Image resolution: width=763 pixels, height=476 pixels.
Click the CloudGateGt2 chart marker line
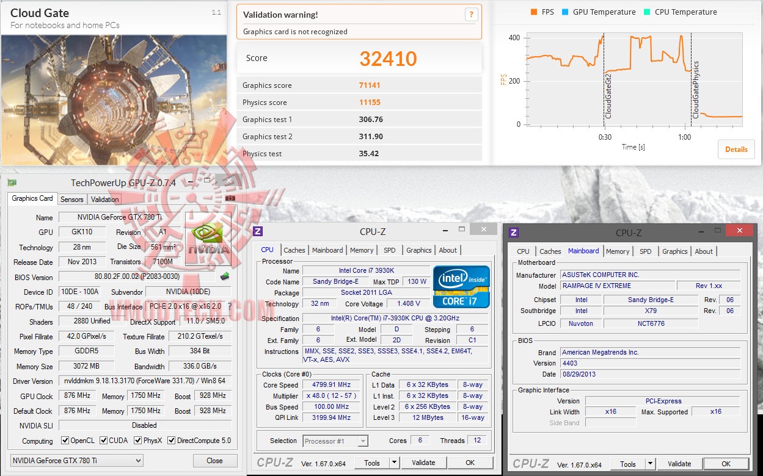(x=604, y=79)
